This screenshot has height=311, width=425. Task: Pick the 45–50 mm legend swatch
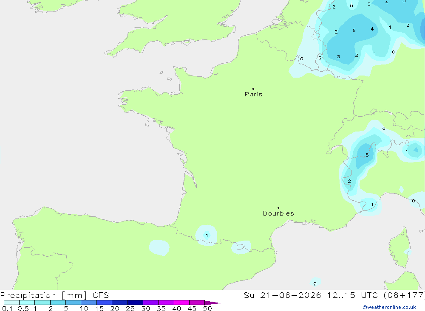coord(197,303)
